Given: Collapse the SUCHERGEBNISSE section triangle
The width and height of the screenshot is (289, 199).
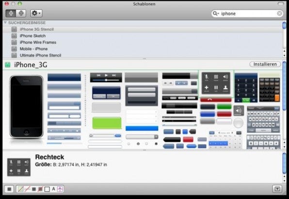Looking at the screenshot, I should point(5,23).
